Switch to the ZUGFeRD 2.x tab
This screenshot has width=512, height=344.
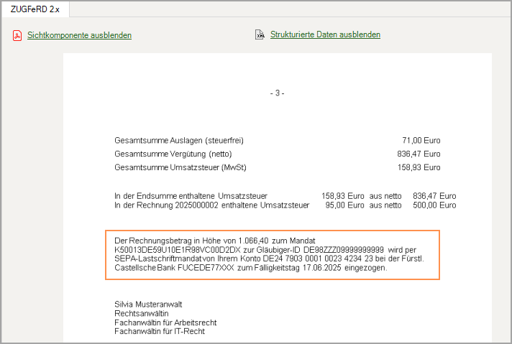point(35,9)
